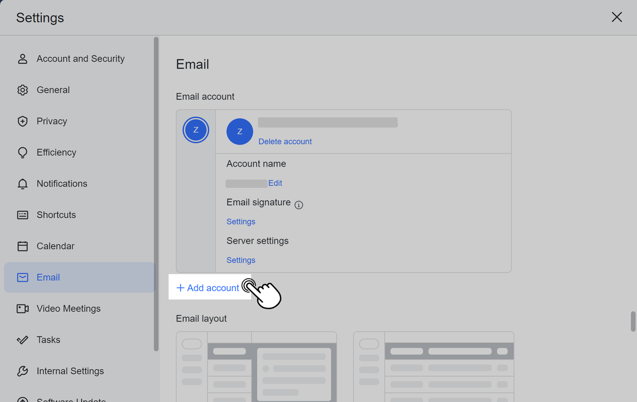Click the Shortcuts keyboard icon
This screenshot has height=402, width=637.
tap(22, 215)
